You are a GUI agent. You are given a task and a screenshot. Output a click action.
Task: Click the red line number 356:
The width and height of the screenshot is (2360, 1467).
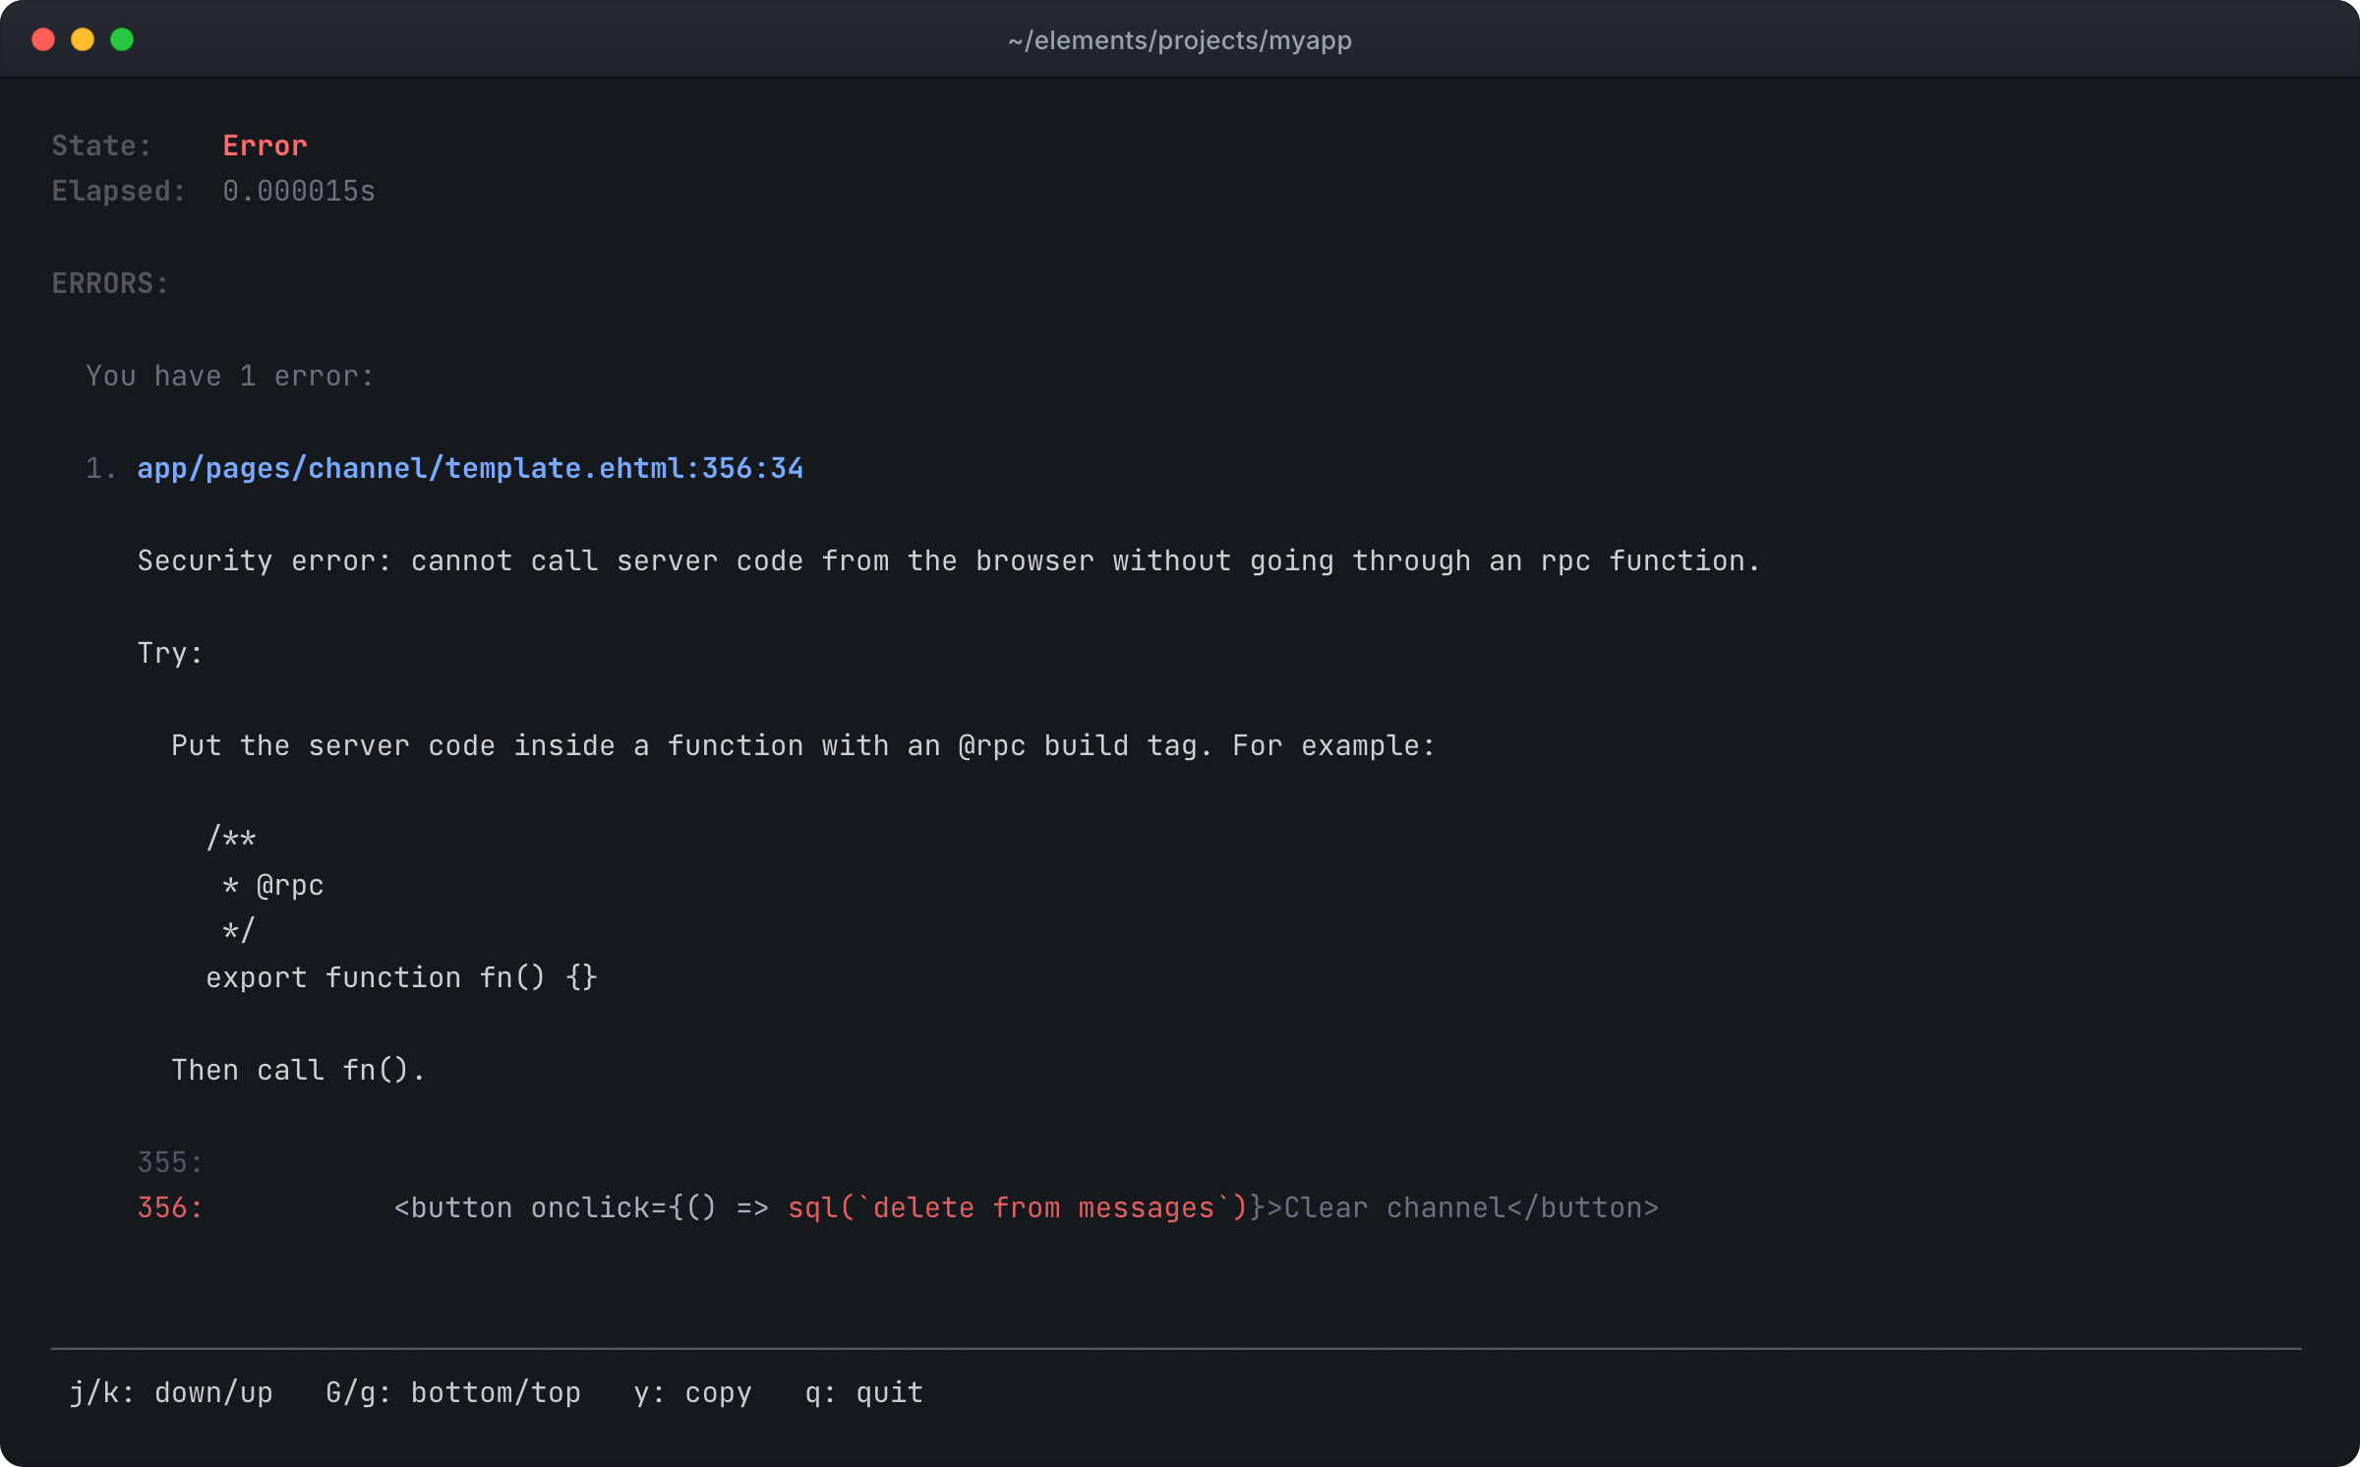coord(170,1207)
